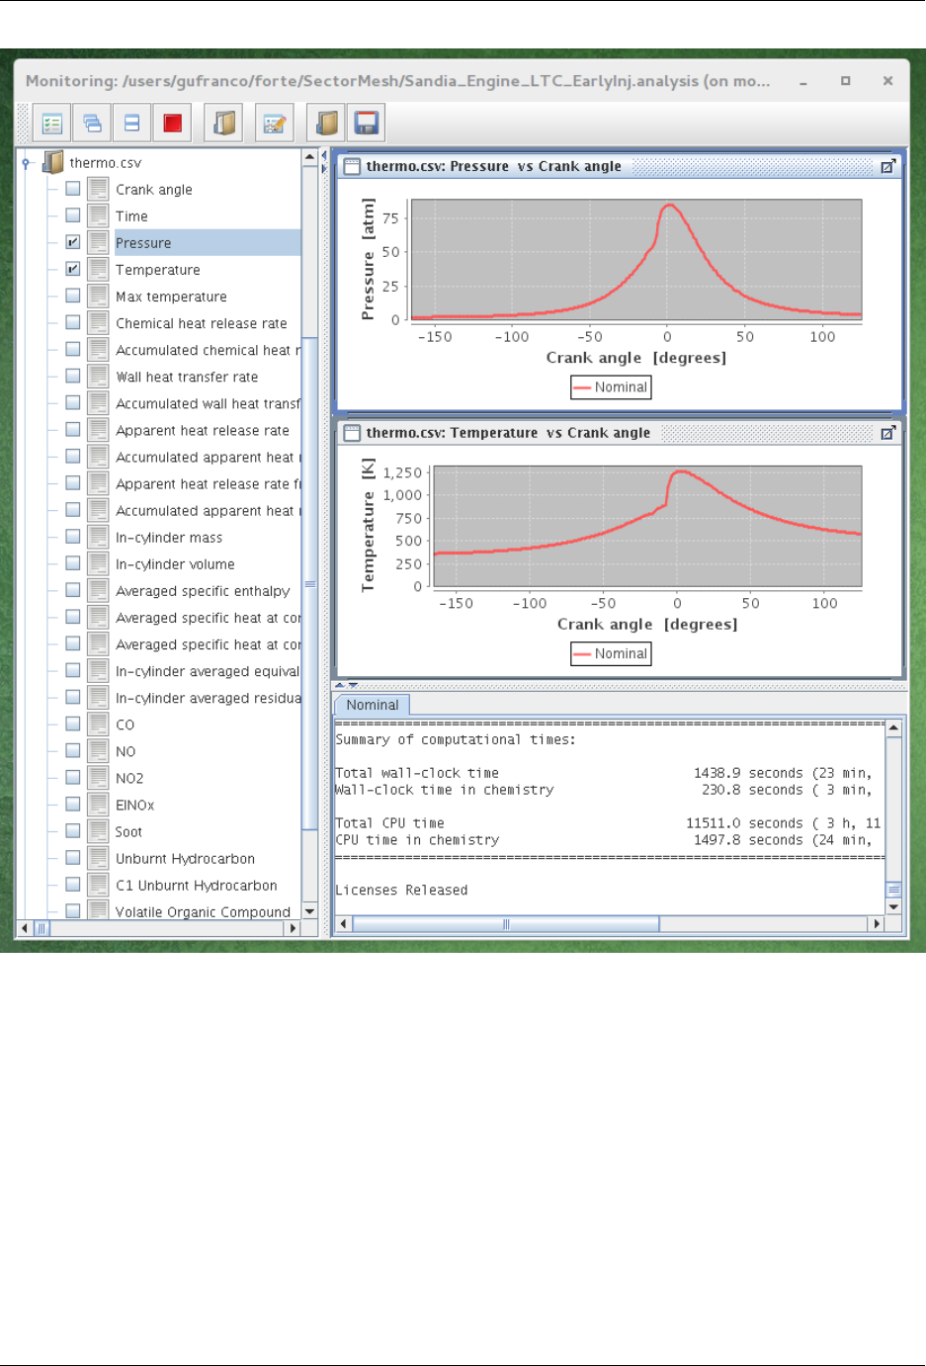Click the log horizontal scrollbar thumb

pos(506,924)
